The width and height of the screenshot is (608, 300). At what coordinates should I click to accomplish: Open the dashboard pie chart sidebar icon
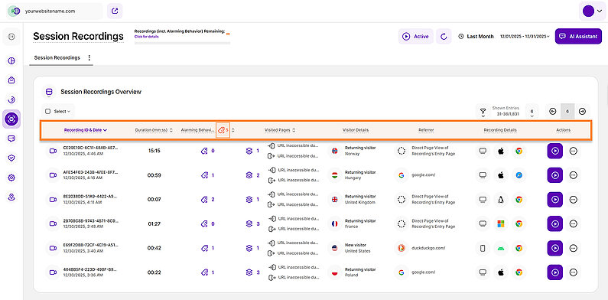pos(11,60)
